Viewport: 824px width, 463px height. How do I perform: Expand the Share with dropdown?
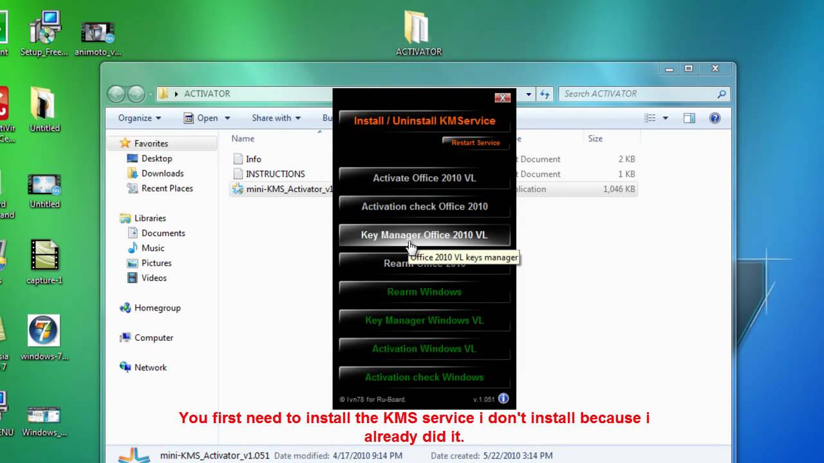[x=276, y=118]
